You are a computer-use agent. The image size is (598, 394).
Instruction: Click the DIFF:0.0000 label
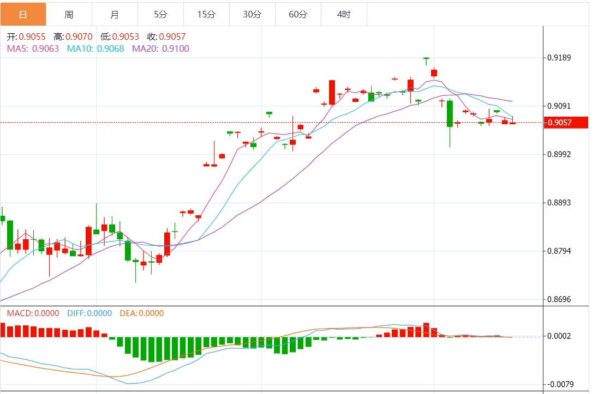[89, 313]
